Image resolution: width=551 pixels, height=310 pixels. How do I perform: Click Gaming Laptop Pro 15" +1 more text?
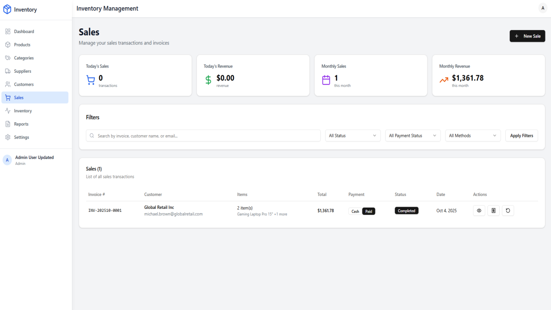coord(262,214)
